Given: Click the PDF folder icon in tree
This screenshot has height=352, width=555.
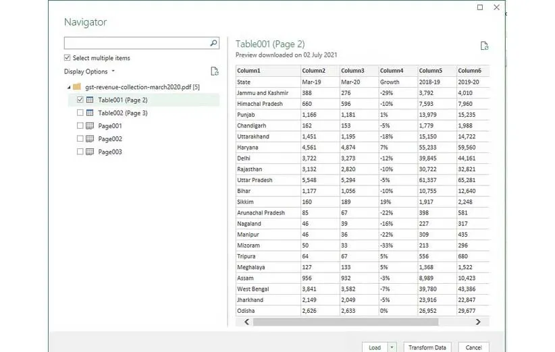Looking at the screenshot, I should click(x=77, y=87).
